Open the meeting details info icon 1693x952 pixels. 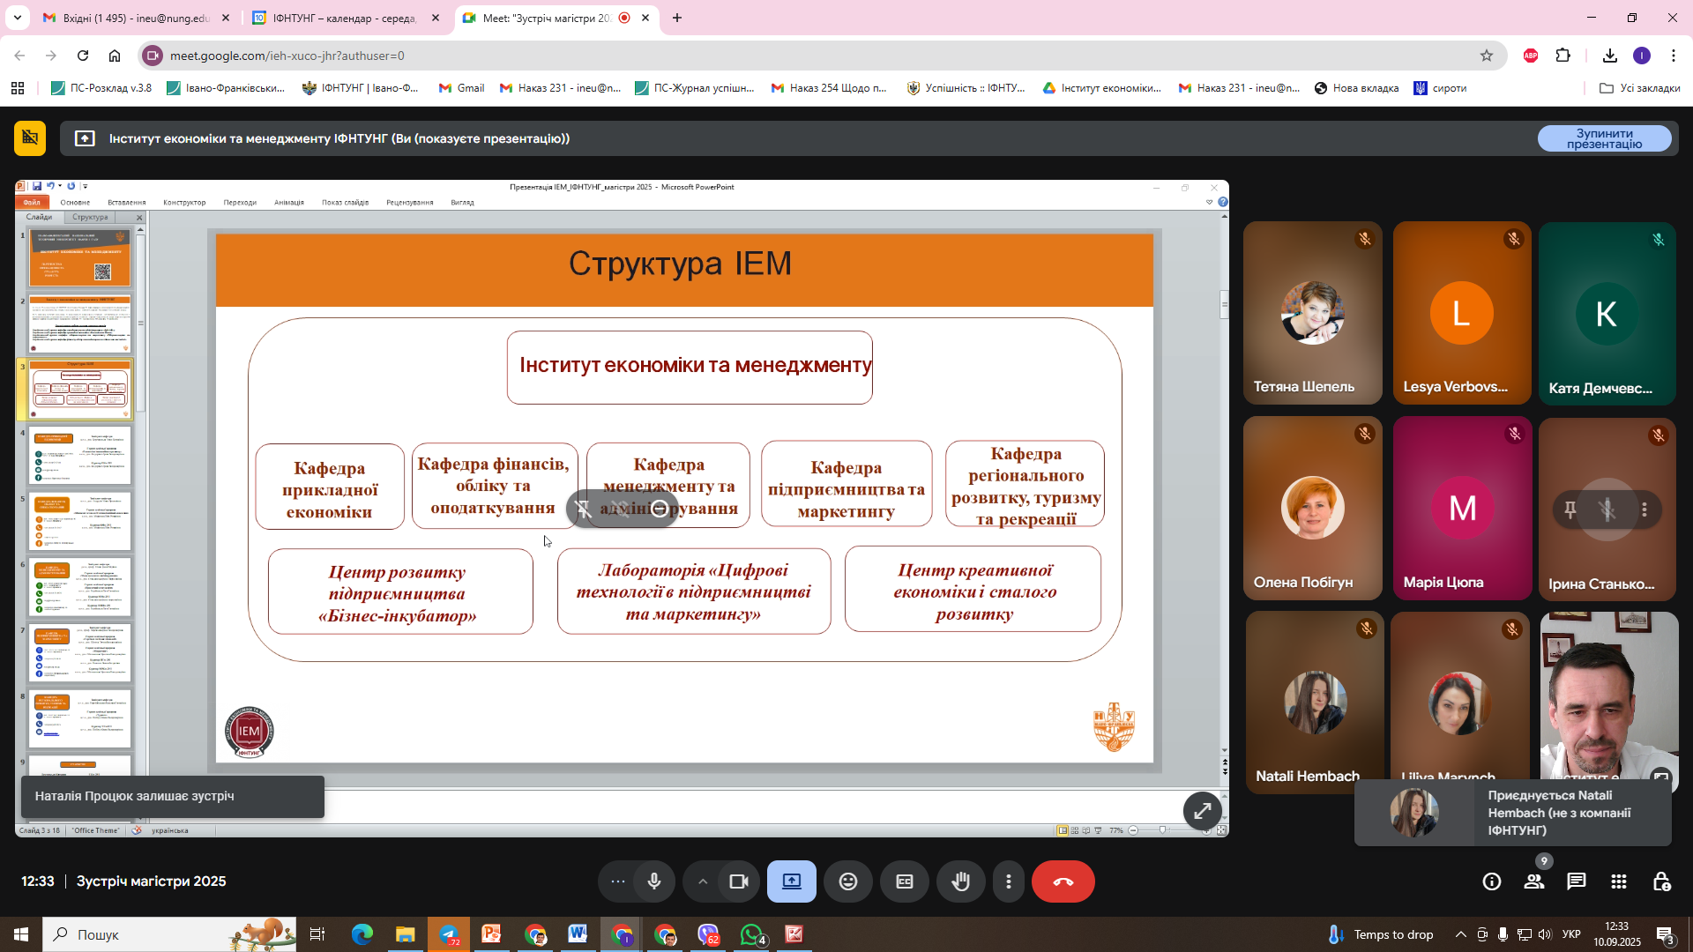1491,881
